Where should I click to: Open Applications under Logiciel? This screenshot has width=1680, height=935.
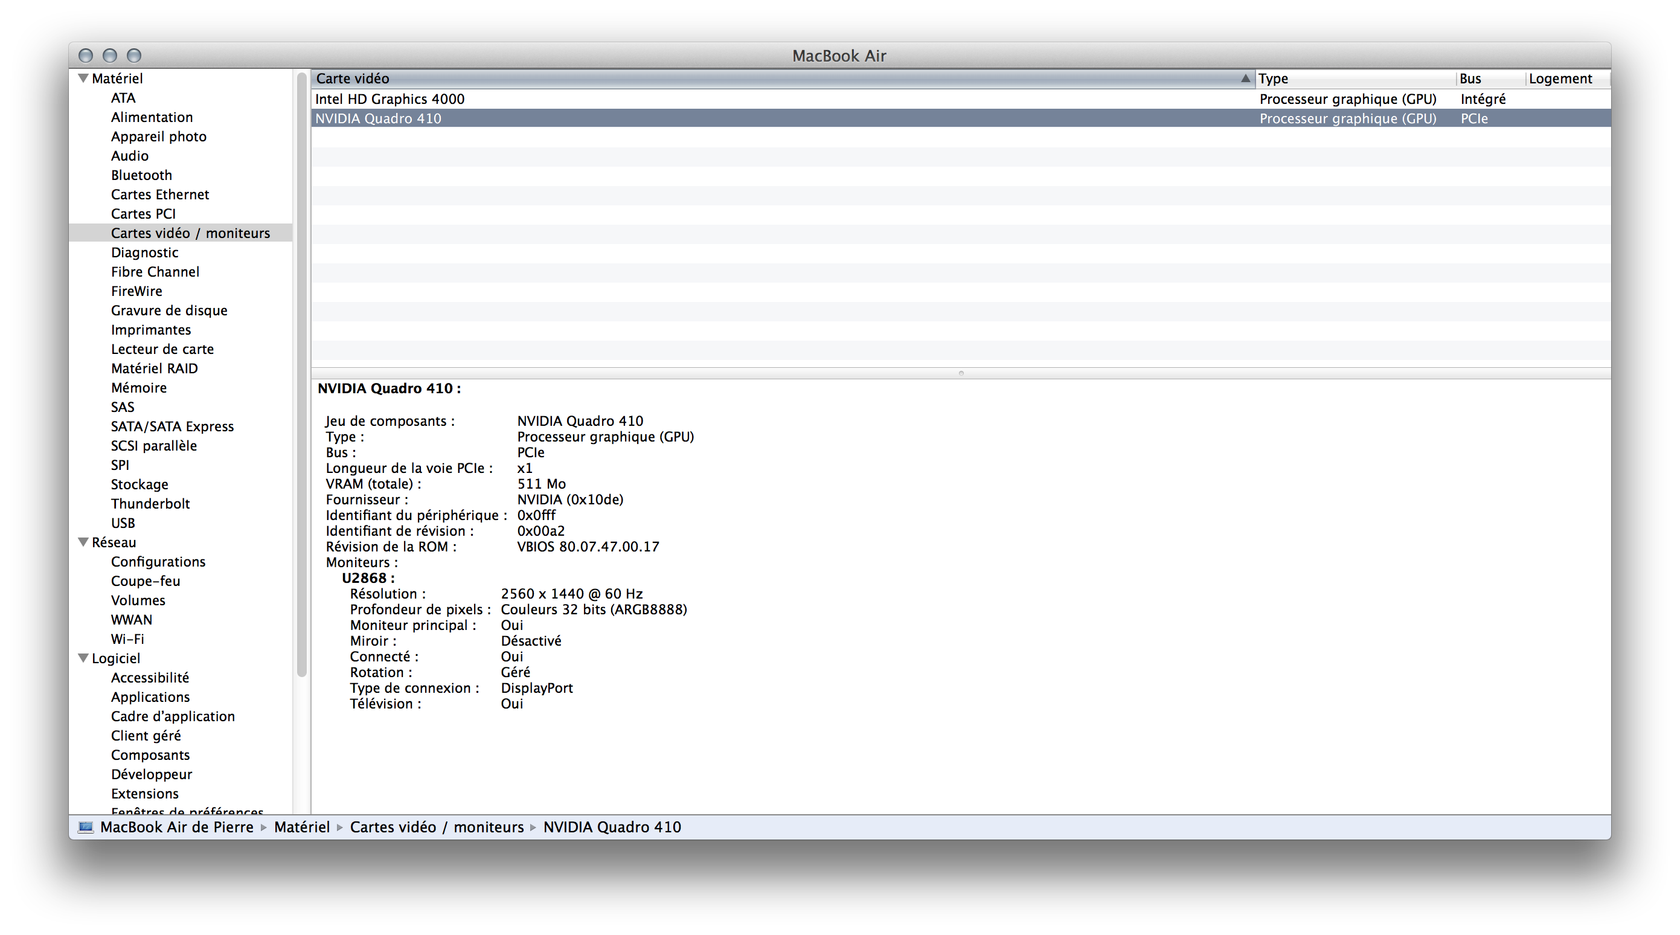pos(150,698)
